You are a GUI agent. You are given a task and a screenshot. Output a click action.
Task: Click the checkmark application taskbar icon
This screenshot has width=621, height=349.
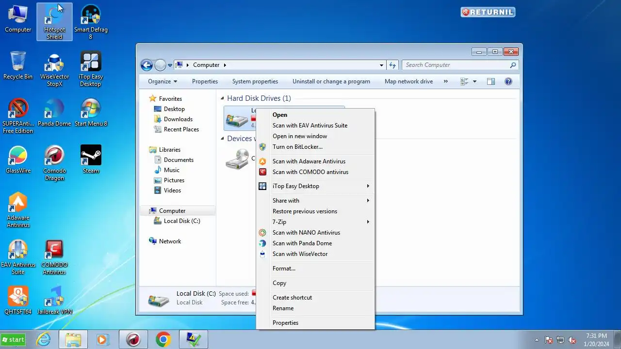click(x=193, y=340)
